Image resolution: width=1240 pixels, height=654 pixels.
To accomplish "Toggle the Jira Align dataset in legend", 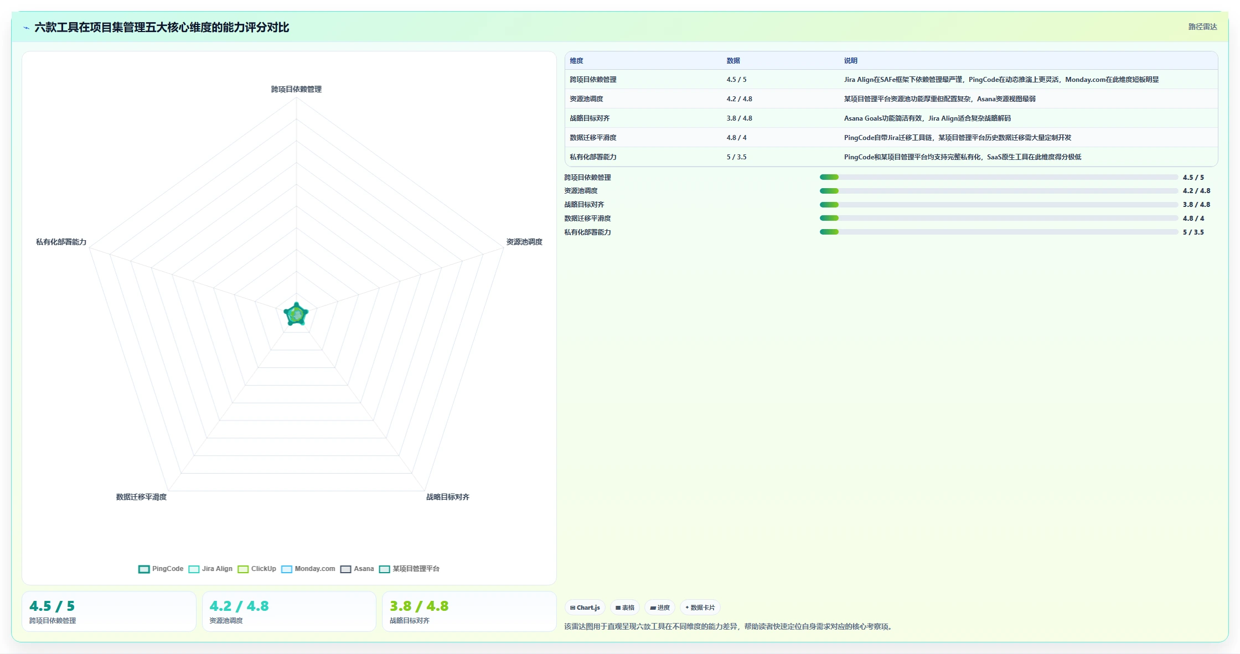I will tap(210, 569).
